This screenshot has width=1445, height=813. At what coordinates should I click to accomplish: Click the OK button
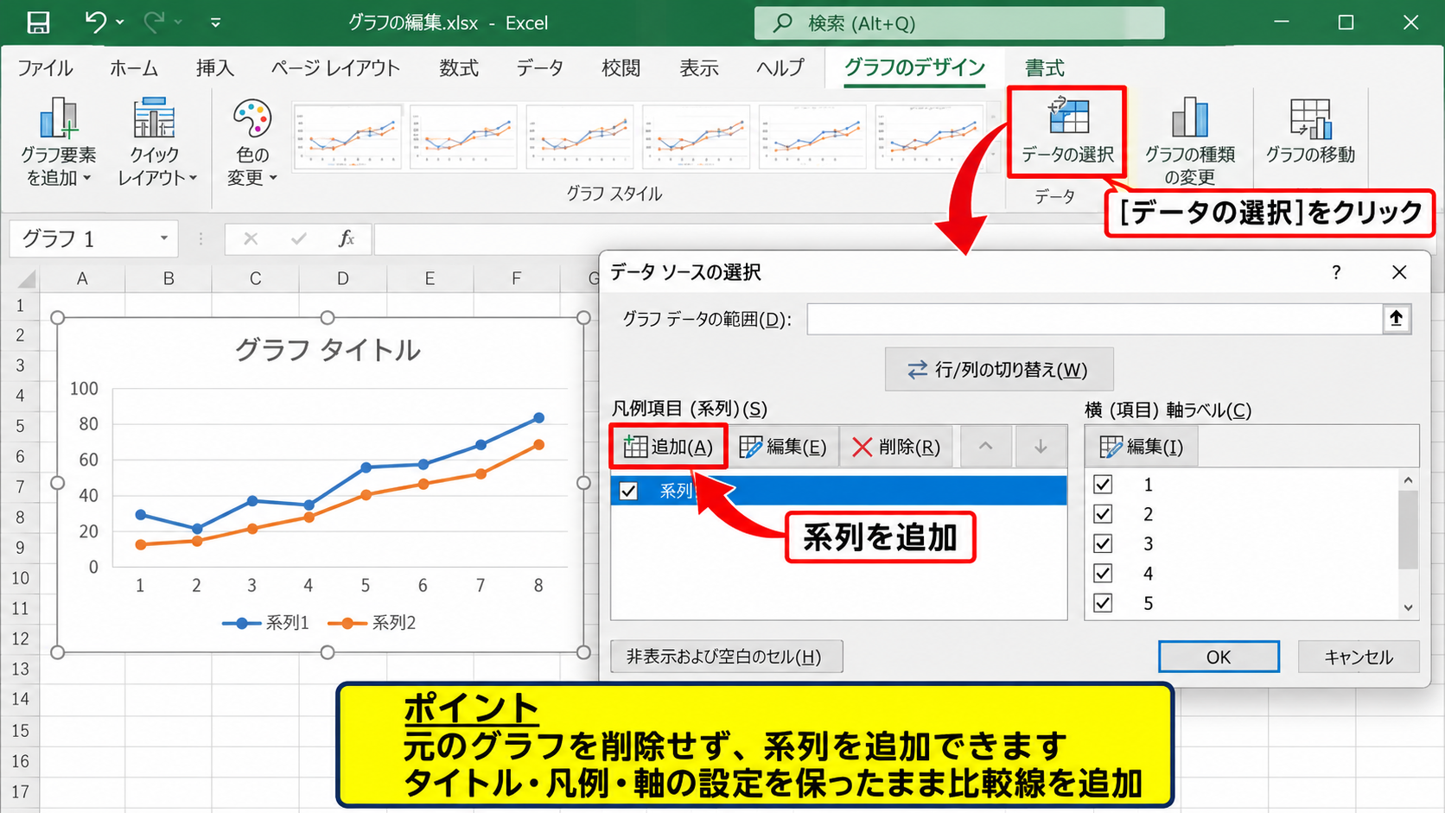coord(1219,657)
